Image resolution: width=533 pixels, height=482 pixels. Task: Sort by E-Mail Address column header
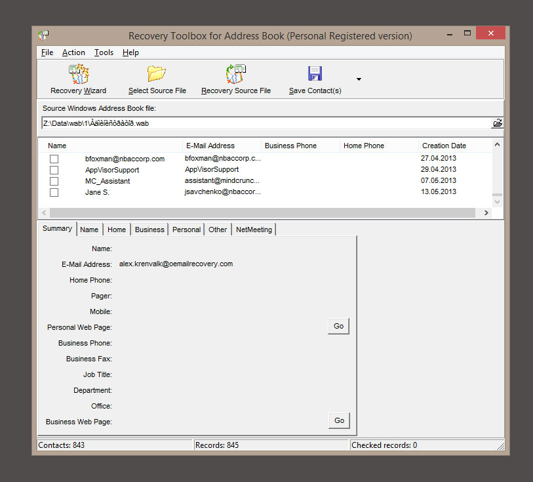coord(222,146)
